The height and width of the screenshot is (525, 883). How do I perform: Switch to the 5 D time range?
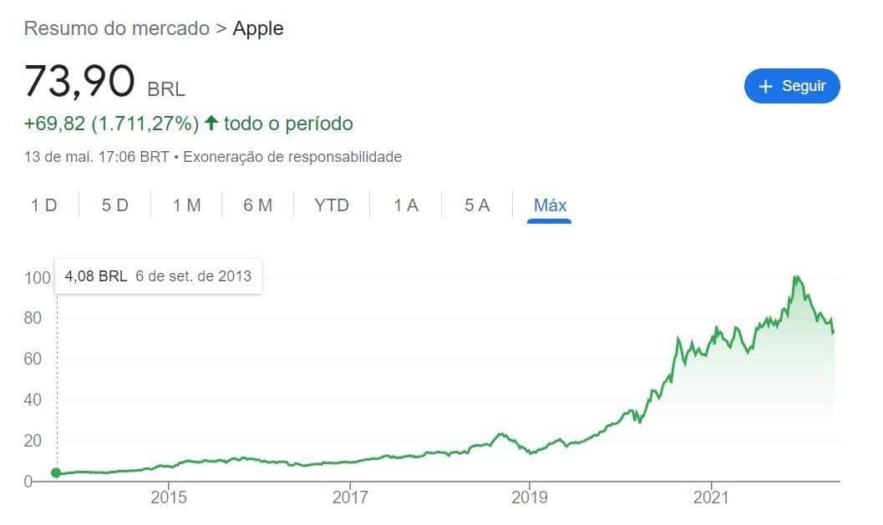114,204
